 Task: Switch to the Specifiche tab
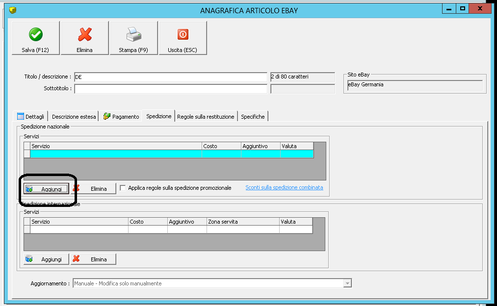253,117
